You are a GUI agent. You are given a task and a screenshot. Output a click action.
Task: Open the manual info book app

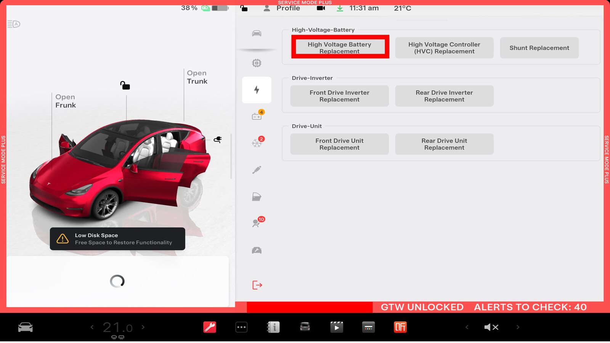[x=273, y=327]
